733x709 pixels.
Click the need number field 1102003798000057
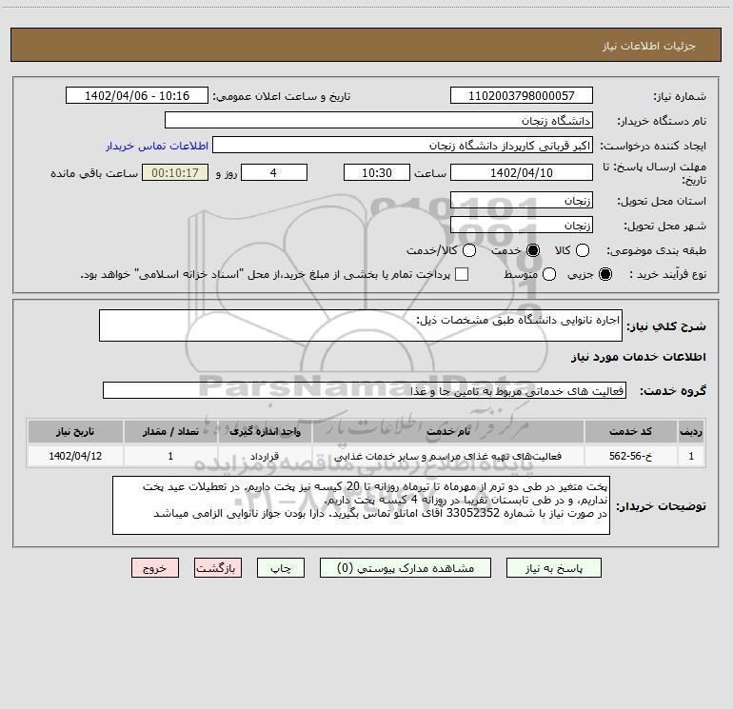point(522,95)
